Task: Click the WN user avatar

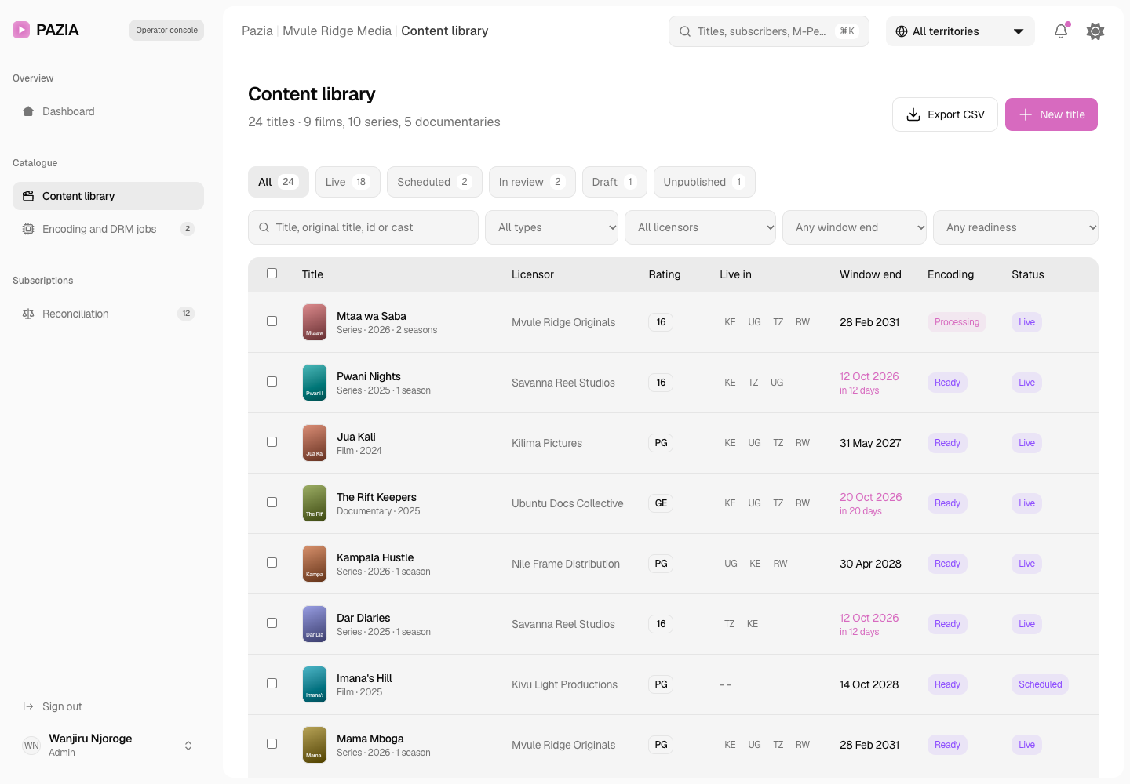Action: [31, 746]
